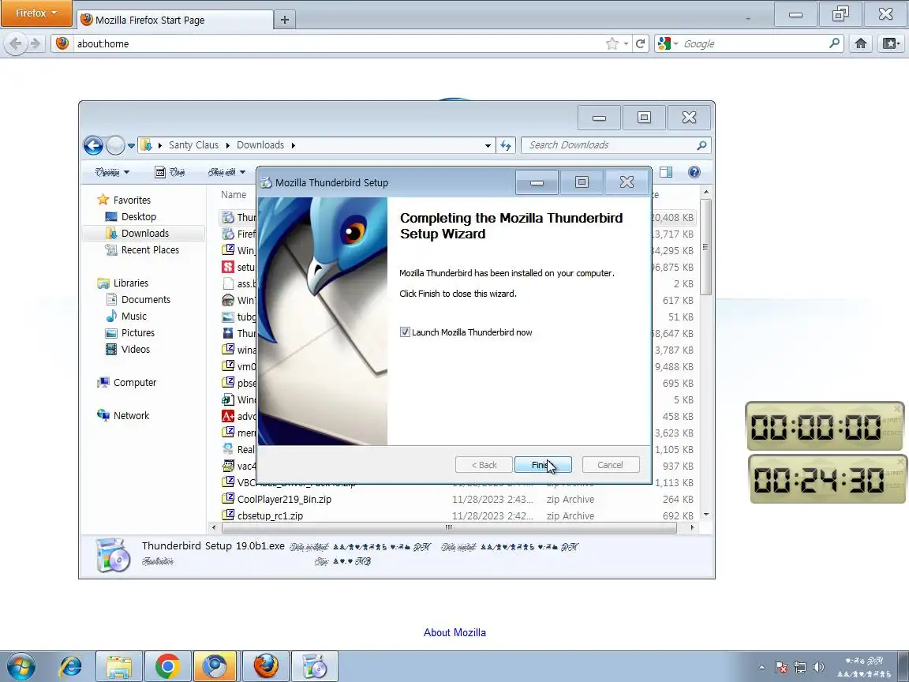Switch to Firefox from the taskbar
909x682 pixels.
266,666
